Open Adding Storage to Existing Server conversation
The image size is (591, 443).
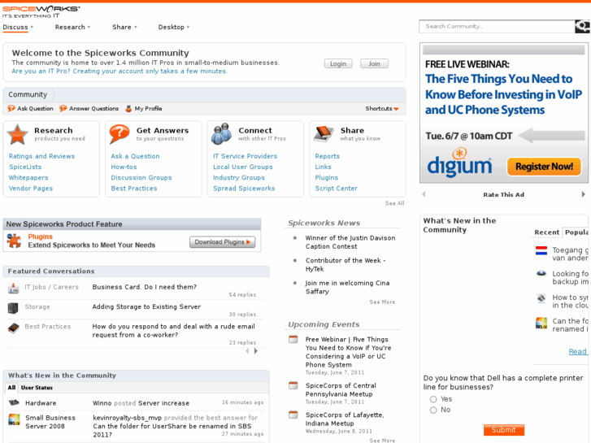(146, 306)
